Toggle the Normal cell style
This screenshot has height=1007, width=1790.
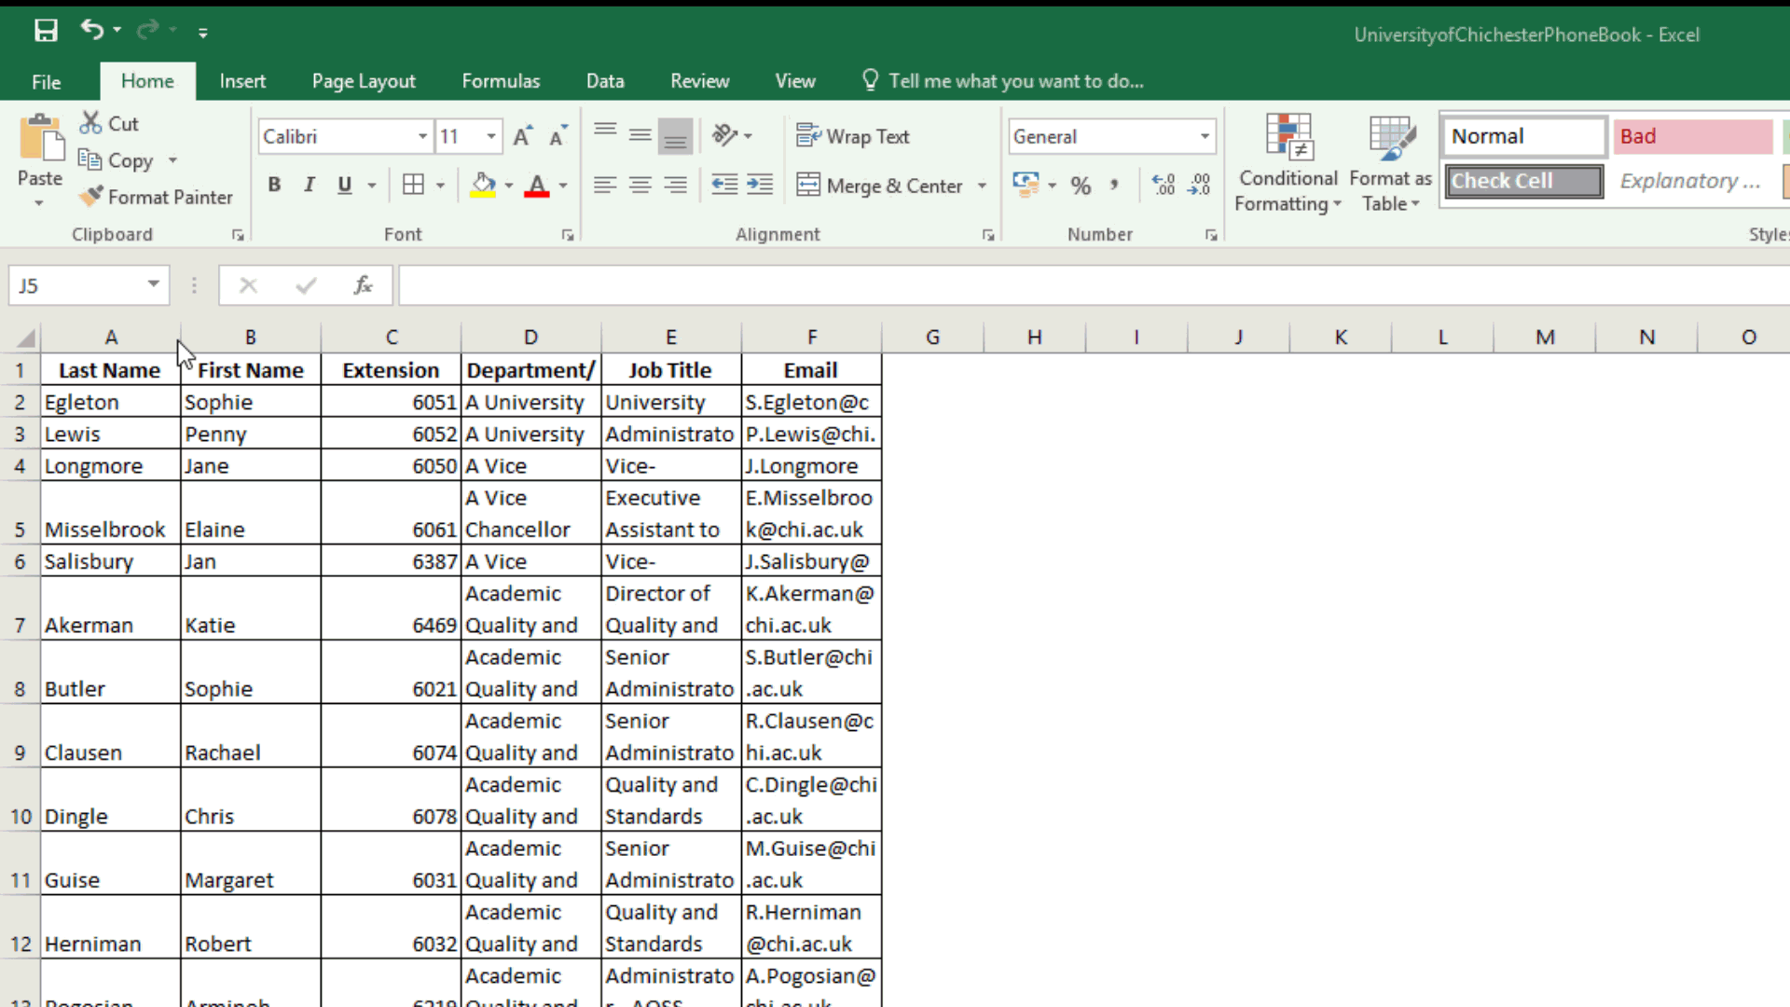point(1522,135)
